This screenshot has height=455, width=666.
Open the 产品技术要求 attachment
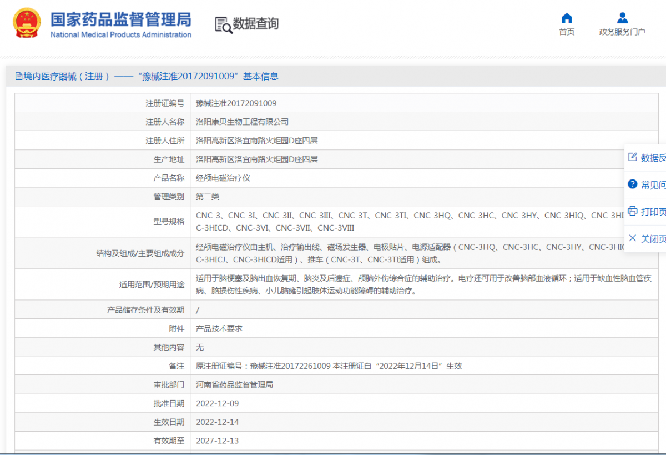219,328
